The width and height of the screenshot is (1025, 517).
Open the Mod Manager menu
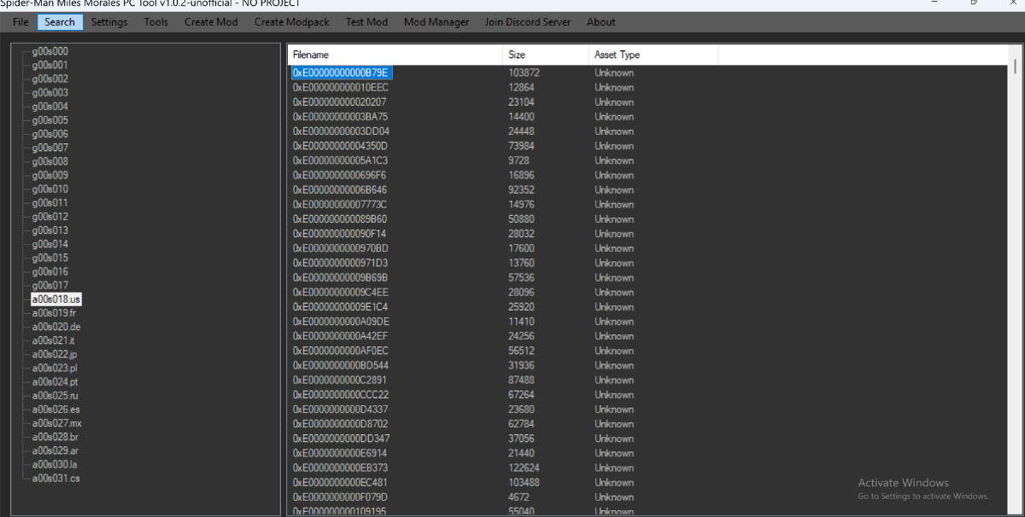tap(436, 22)
